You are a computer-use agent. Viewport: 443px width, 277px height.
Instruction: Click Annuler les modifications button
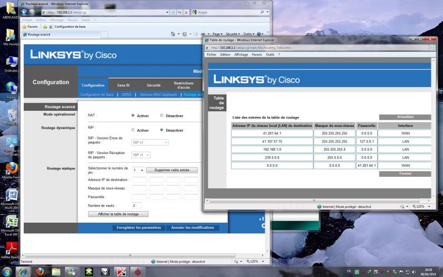click(193, 228)
